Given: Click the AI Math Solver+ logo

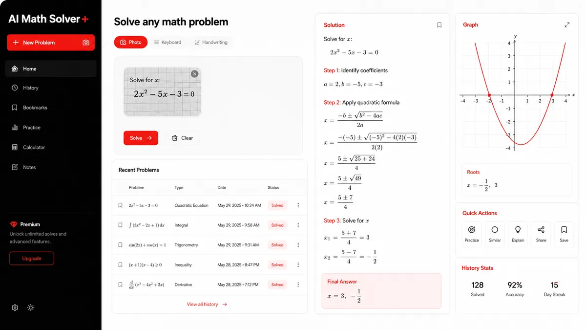Looking at the screenshot, I should coord(49,19).
